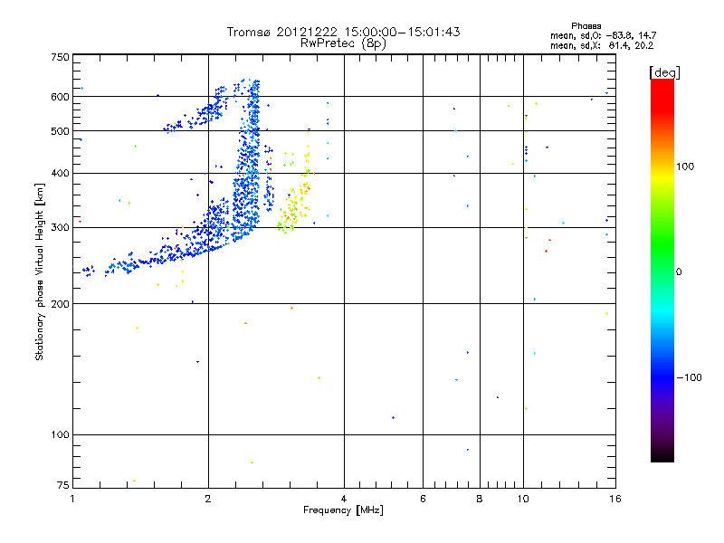Click the black bottom of the color bar
The width and height of the screenshot is (724, 543).
click(662, 455)
